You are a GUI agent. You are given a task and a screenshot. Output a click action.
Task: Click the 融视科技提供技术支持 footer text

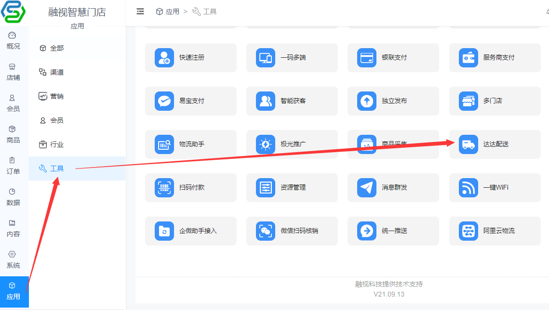click(x=389, y=284)
